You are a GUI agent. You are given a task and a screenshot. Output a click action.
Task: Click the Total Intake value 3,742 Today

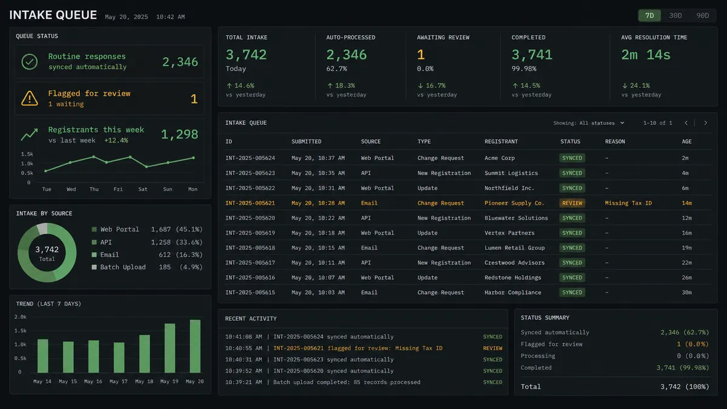pos(246,55)
